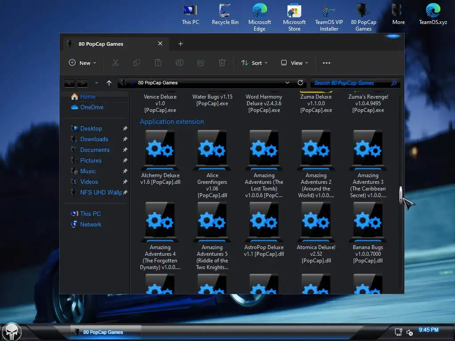Go up one folder level arrow

pos(109,83)
